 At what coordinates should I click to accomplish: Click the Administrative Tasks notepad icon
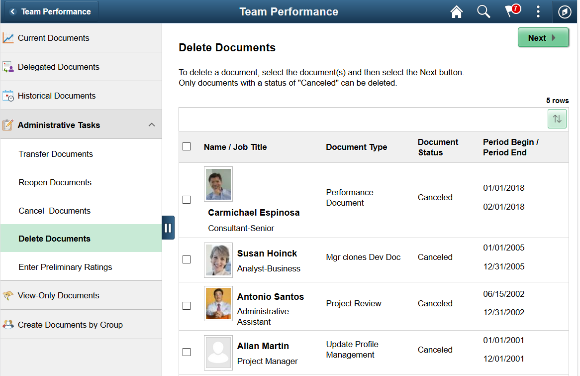[x=8, y=125]
